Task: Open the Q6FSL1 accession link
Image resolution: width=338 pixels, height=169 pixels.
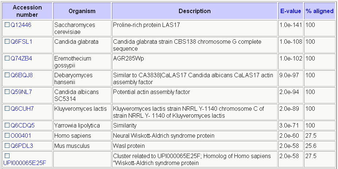Action: pos(22,42)
